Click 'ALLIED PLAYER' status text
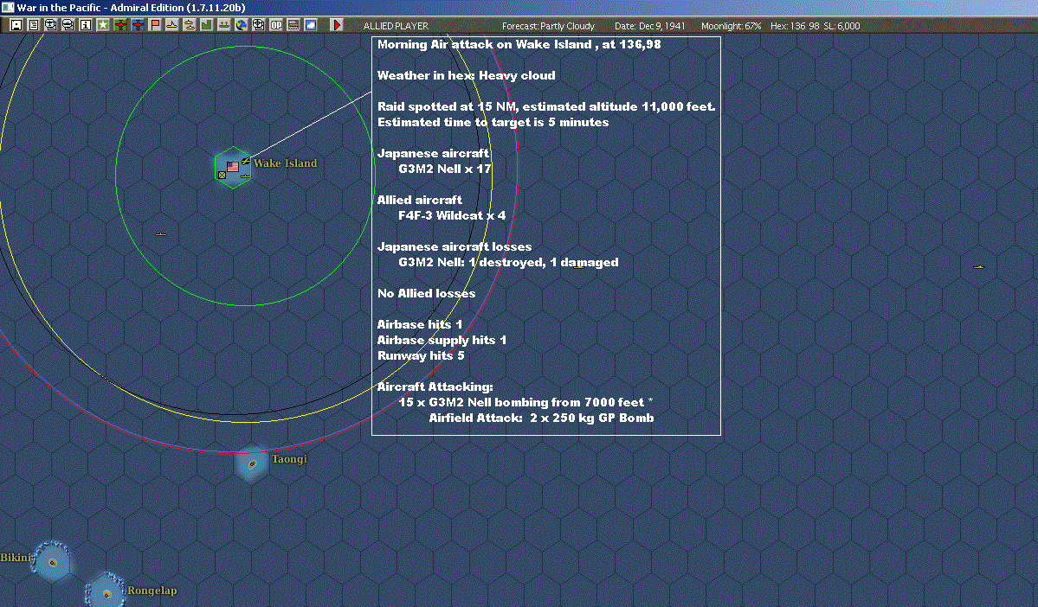 pyautogui.click(x=396, y=26)
